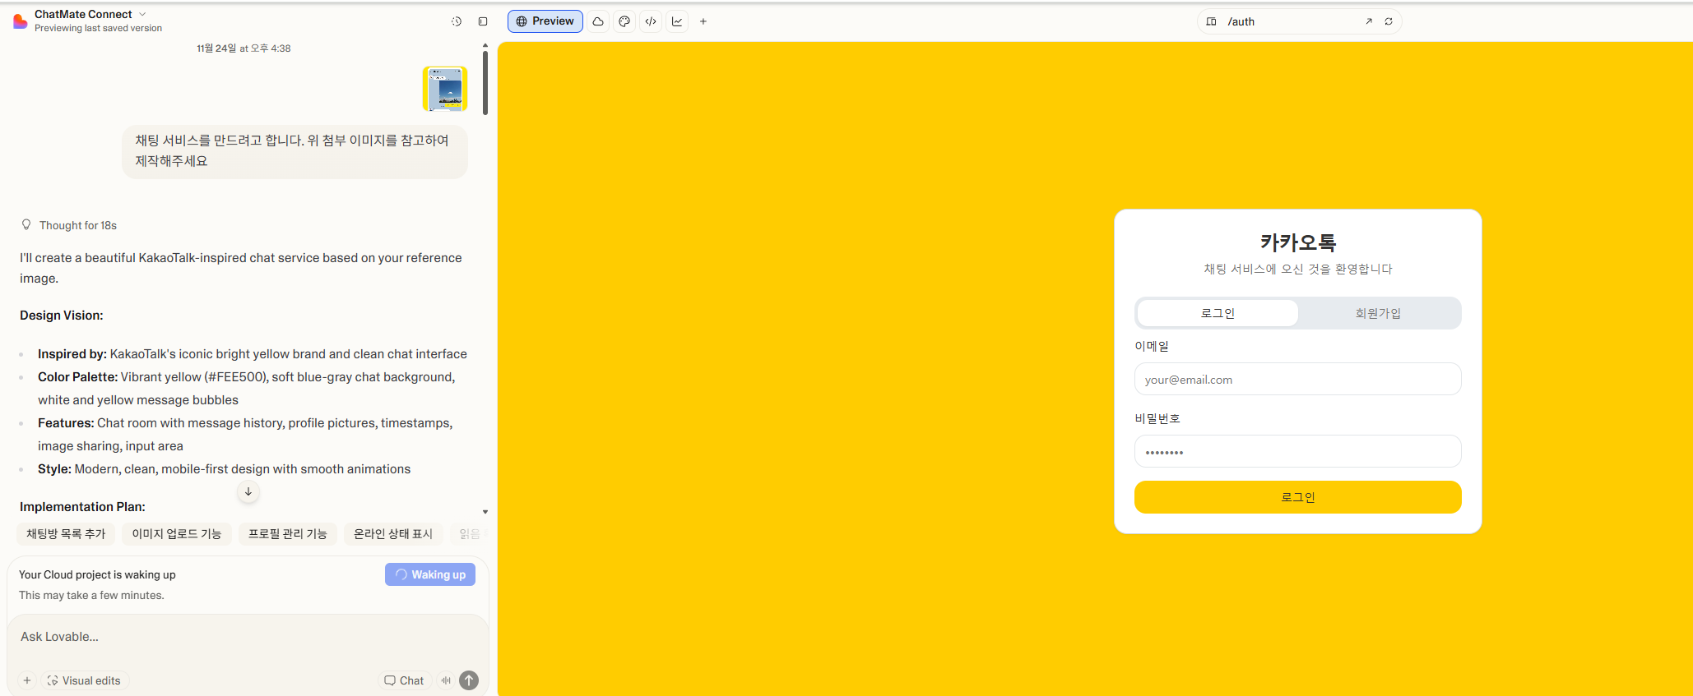Select suggestion '온라인 상태 표시'
This screenshot has width=1693, height=696.
point(393,533)
